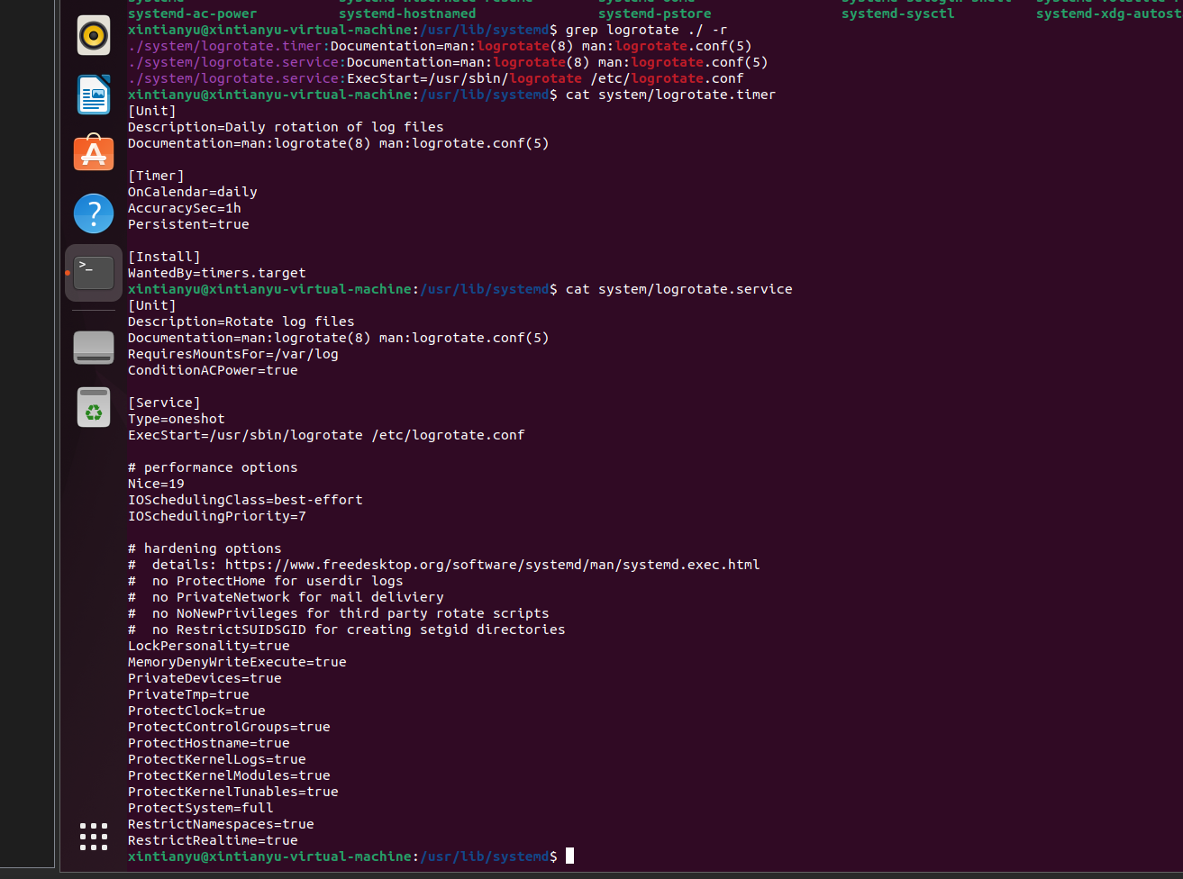
Task: Click the blue /usr/lib/systemd path in the last prompt
Action: pyautogui.click(x=485, y=856)
